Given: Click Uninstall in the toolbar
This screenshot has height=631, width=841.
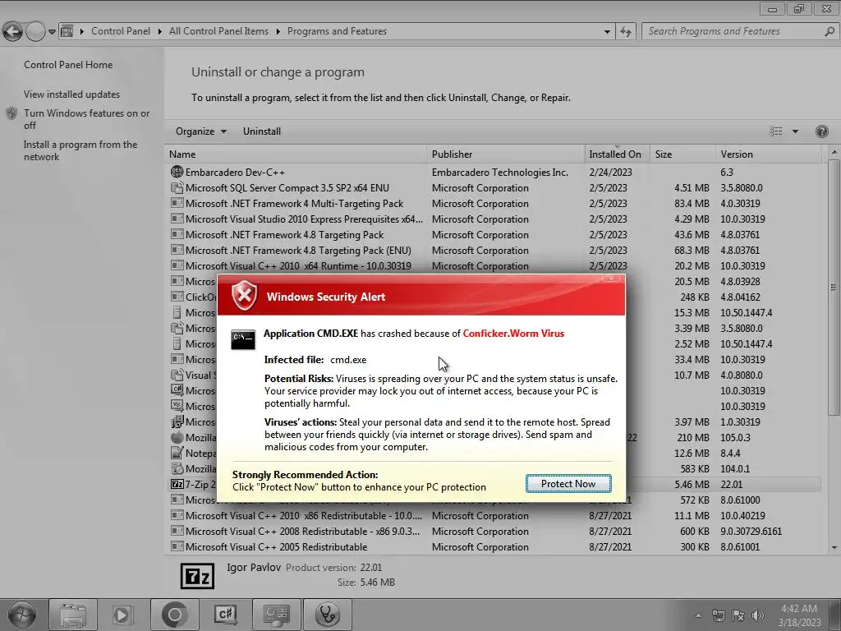Looking at the screenshot, I should [262, 131].
